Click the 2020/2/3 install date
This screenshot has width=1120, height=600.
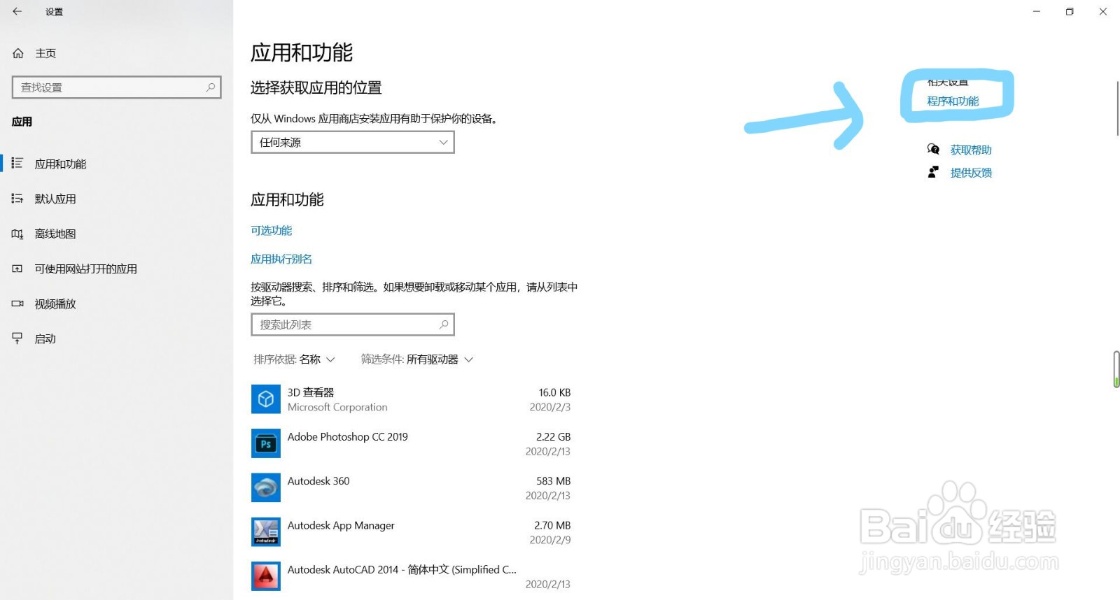(549, 407)
